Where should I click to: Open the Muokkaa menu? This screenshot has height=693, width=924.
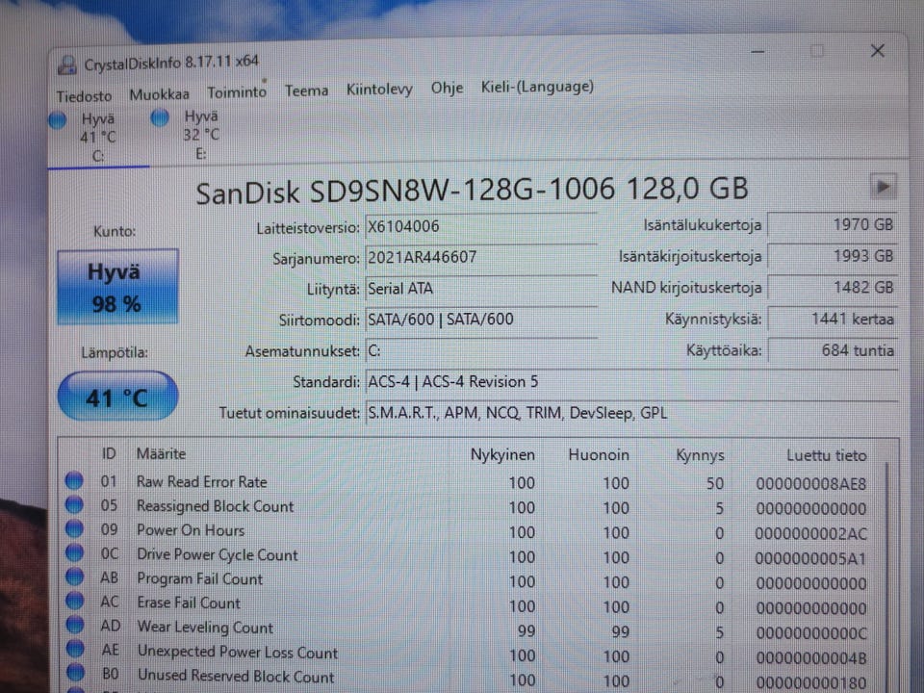coord(159,94)
